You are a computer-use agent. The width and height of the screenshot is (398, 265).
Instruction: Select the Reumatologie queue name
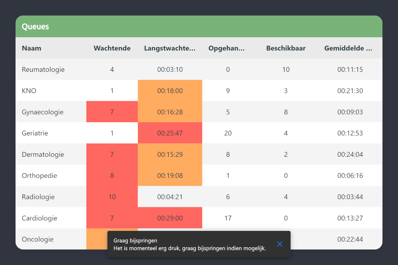pos(43,69)
